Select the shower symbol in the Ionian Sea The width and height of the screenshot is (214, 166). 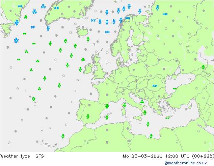coord(148,124)
